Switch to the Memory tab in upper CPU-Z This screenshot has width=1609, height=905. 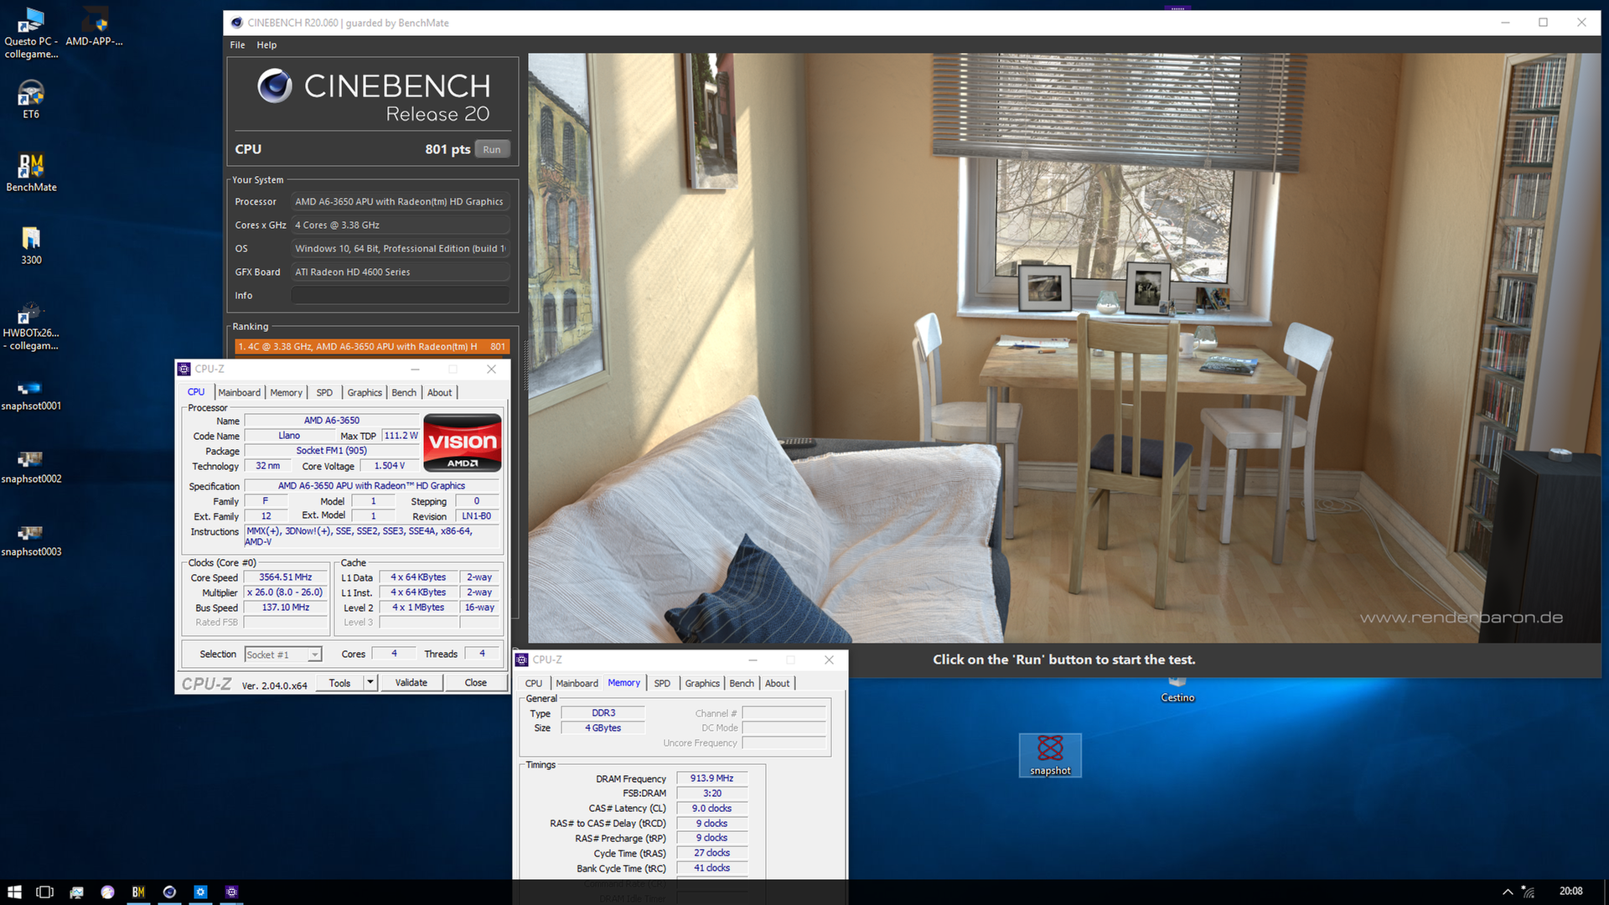pyautogui.click(x=286, y=392)
